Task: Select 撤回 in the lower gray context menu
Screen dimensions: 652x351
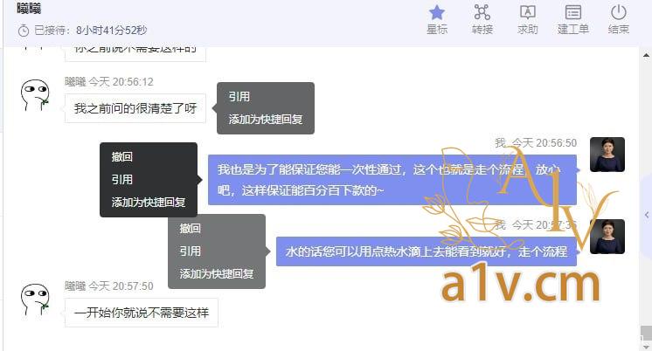Action: [190, 228]
